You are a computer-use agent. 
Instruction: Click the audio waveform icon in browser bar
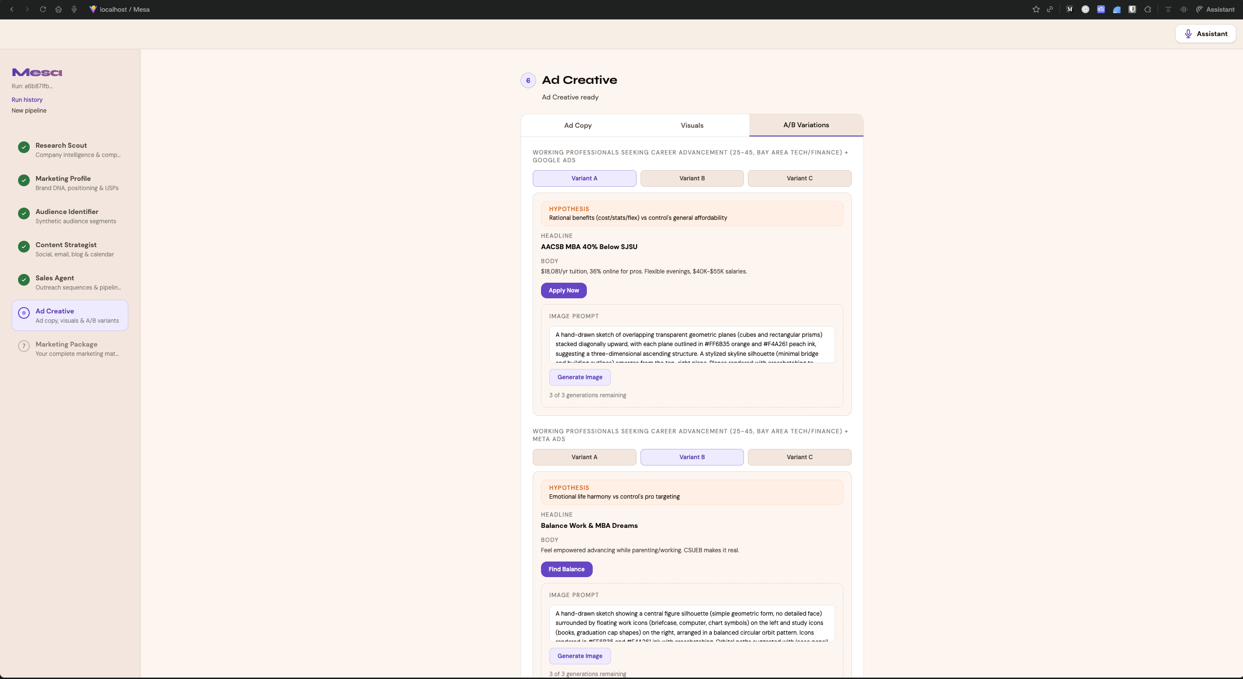1183,9
